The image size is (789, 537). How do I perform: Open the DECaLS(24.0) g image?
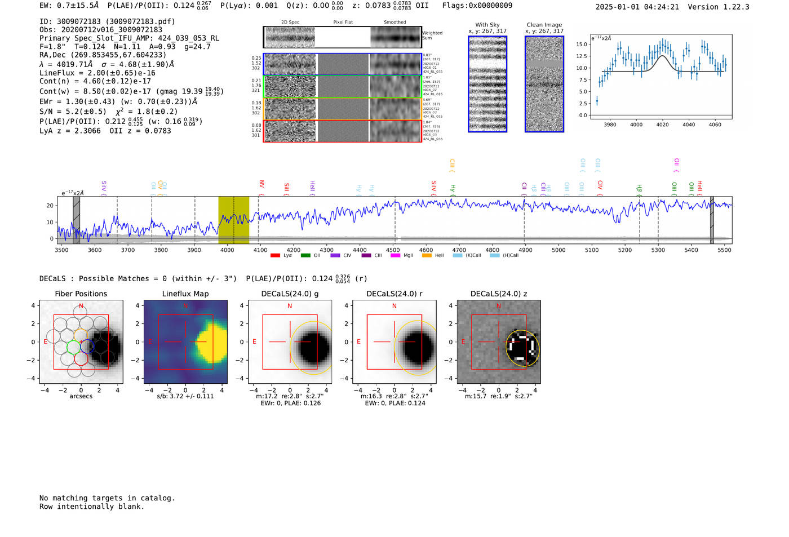pyautogui.click(x=290, y=341)
